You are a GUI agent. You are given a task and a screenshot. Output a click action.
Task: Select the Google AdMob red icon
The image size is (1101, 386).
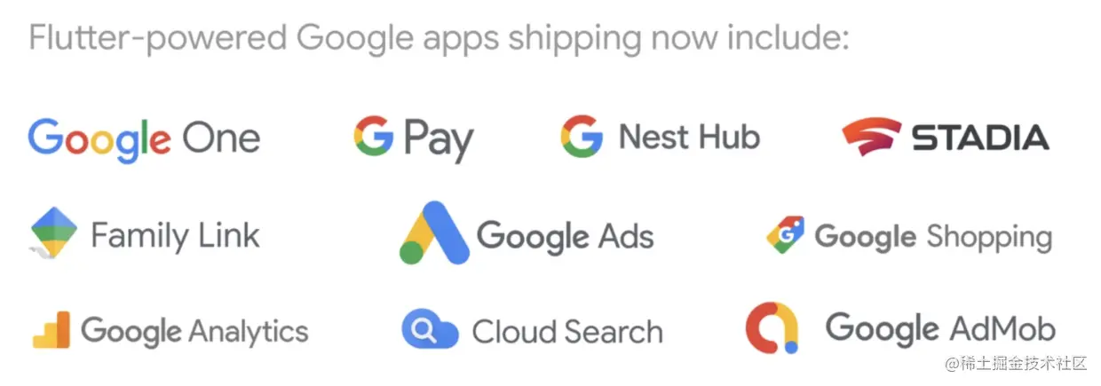(772, 328)
